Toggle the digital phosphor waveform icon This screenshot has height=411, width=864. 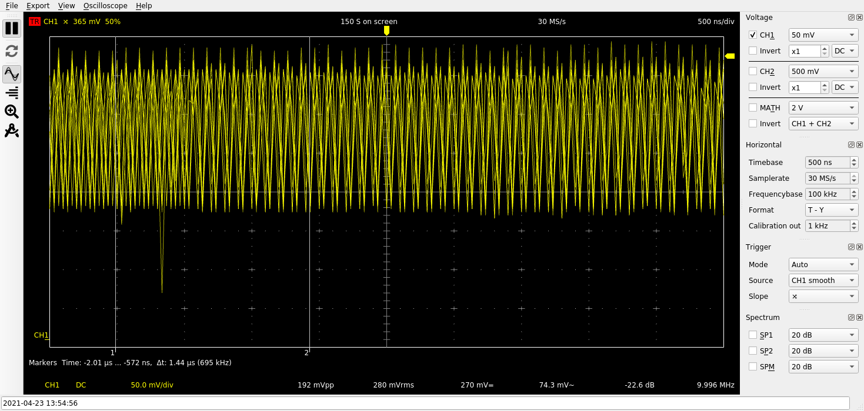(x=12, y=74)
